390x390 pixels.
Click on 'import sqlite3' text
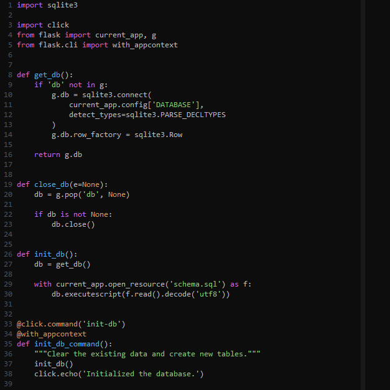point(47,5)
